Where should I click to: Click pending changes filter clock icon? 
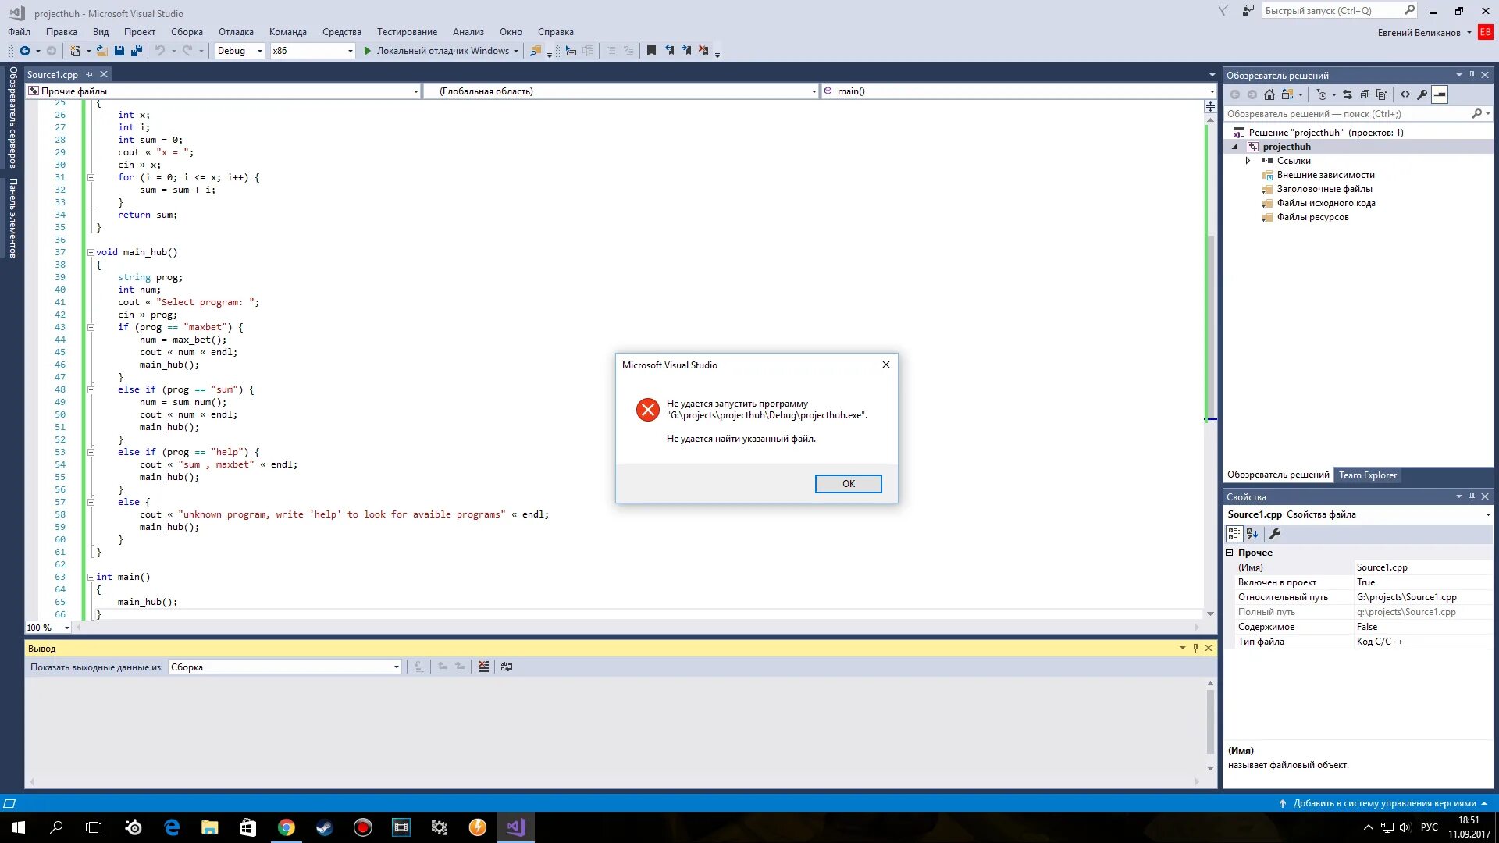tap(1321, 94)
